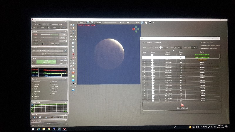Toggle the Debayer option checkbox
Screen dimensions: 235x132
coord(33,97)
